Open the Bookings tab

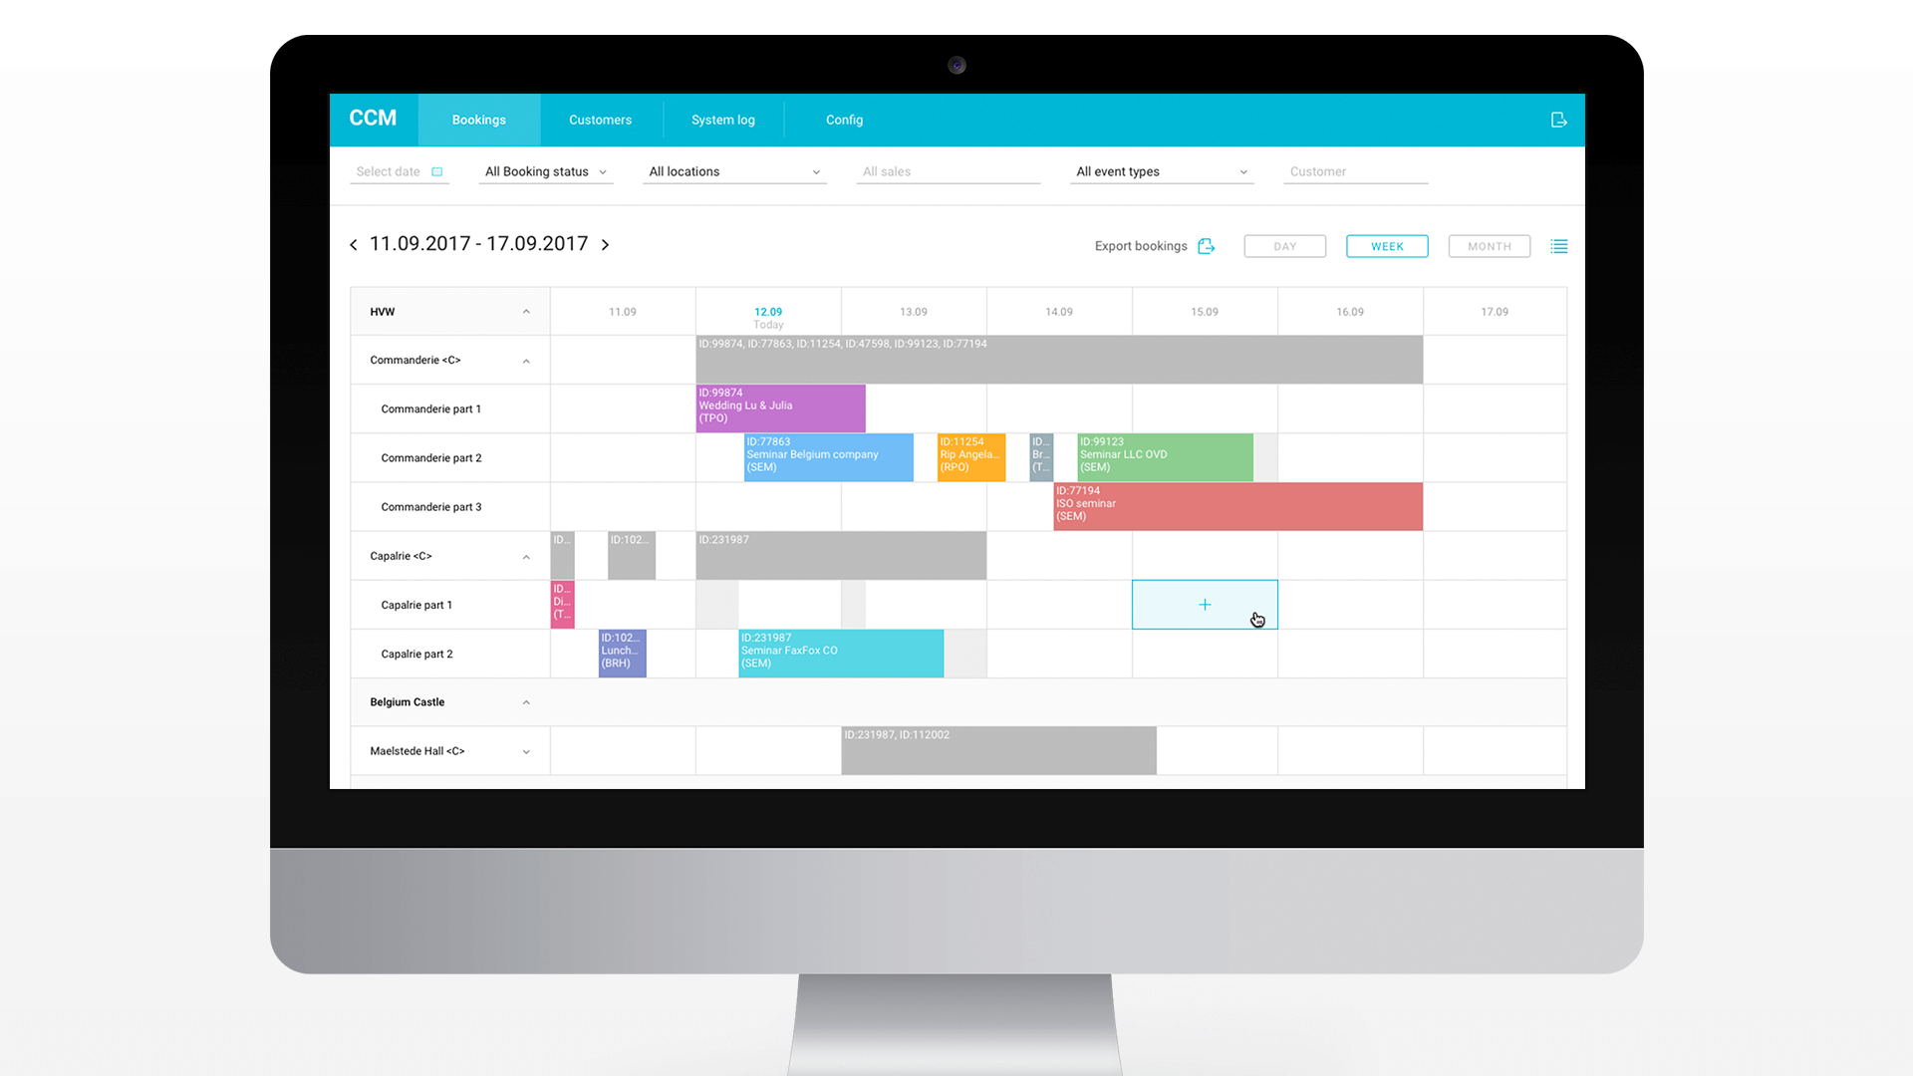pos(478,120)
